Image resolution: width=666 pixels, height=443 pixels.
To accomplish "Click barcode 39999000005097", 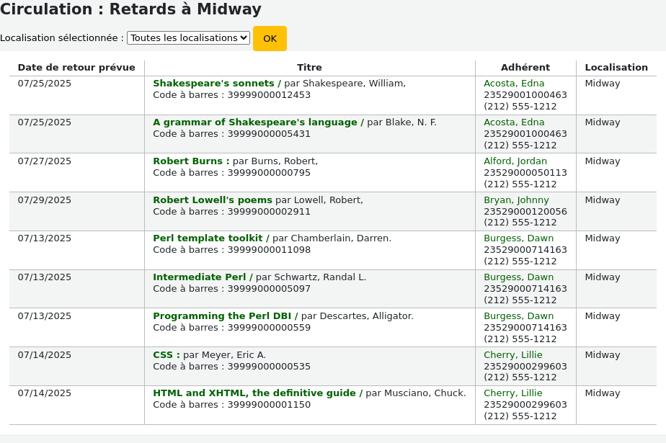I will pos(269,289).
